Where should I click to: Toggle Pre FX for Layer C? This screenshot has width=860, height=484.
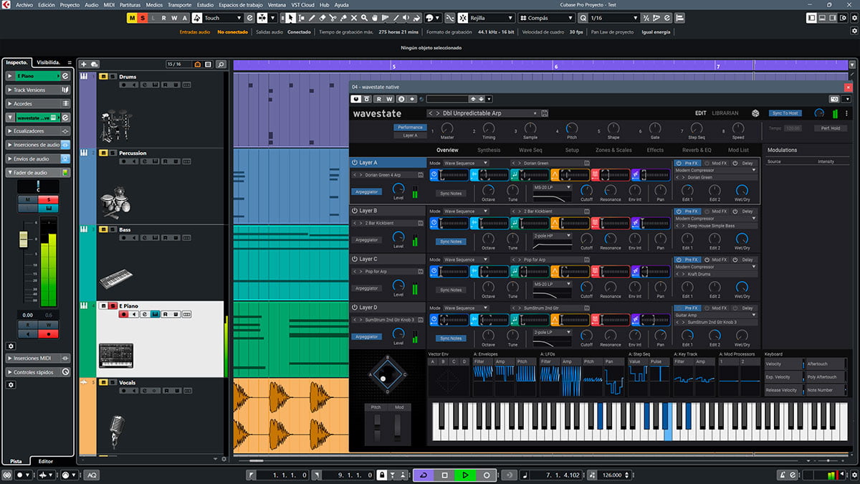(x=689, y=260)
